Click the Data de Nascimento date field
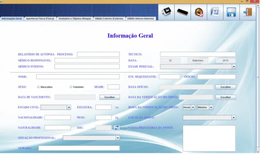This screenshot has width=261, height=154. (x=75, y=97)
